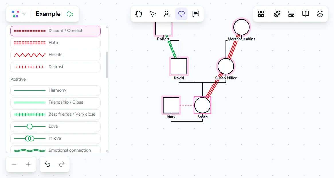Click the Susan Miller name label
The height and width of the screenshot is (178, 334).
226,78
